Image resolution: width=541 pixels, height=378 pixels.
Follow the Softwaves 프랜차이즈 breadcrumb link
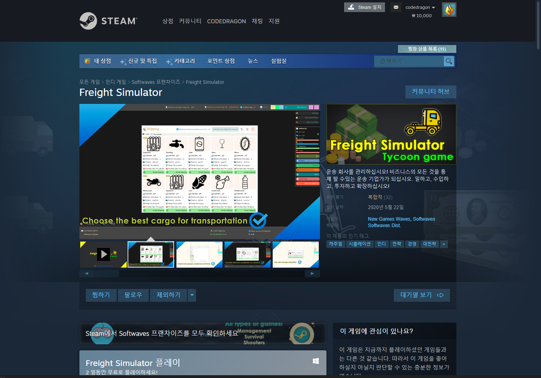pyautogui.click(x=156, y=82)
